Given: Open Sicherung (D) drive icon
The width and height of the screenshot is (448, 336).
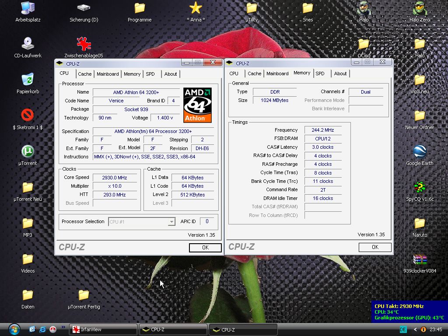Looking at the screenshot, I should click(x=84, y=11).
